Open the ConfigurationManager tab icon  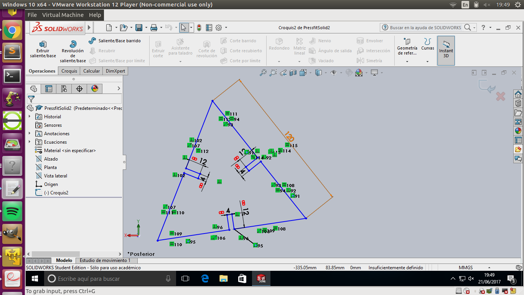[x=64, y=89]
